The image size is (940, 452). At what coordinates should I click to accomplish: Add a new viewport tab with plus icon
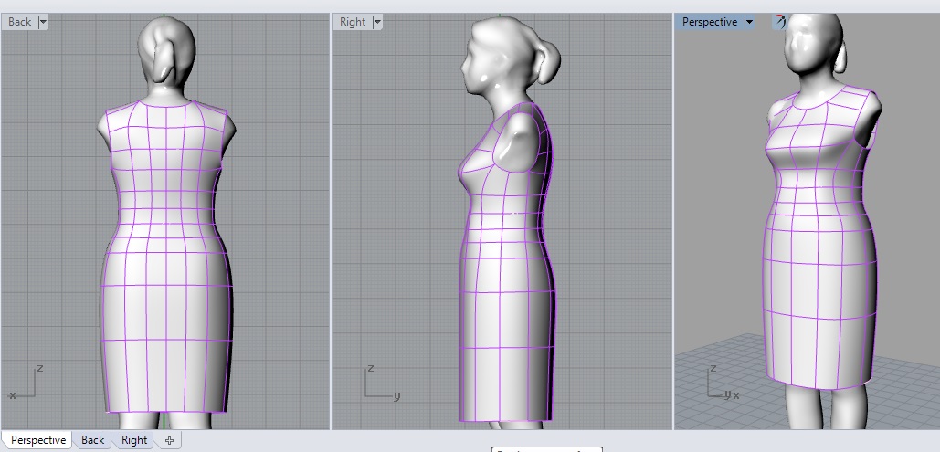(x=170, y=441)
